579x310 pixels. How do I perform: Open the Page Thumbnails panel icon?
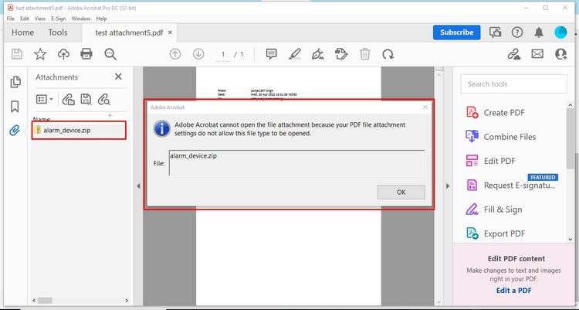15,82
